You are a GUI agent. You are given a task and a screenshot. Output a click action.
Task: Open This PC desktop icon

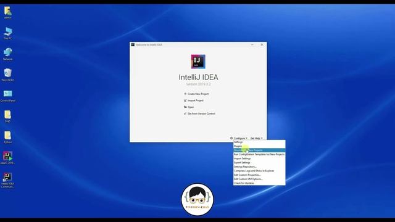point(7,33)
